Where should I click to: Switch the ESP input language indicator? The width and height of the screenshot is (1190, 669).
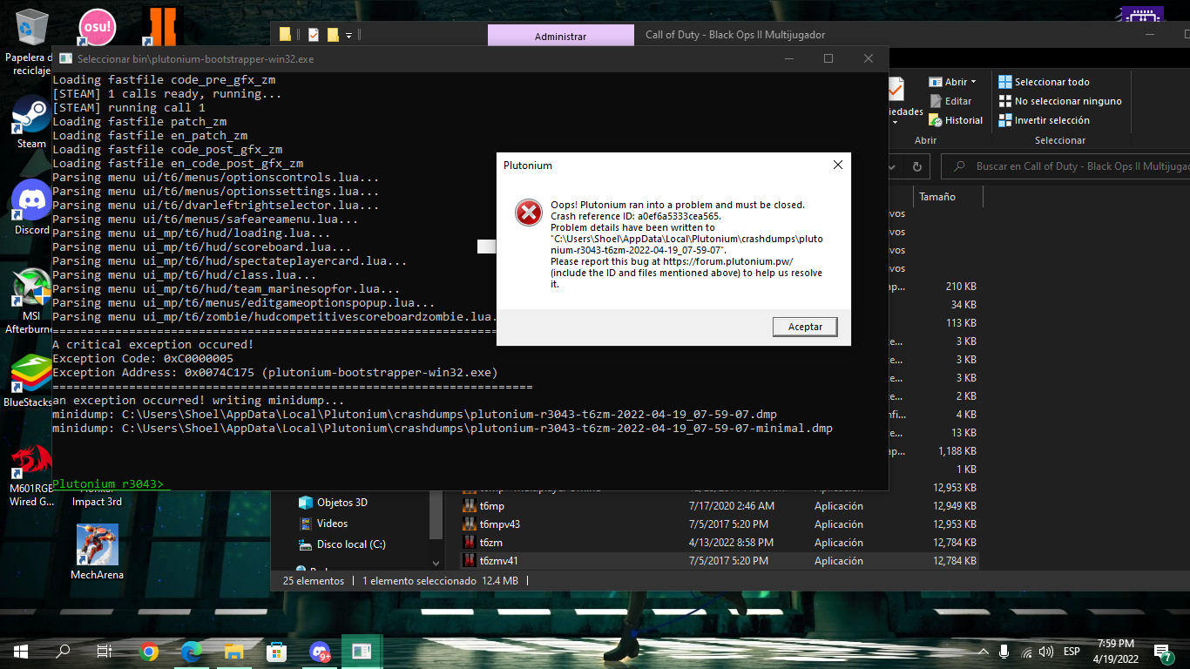[1072, 652]
